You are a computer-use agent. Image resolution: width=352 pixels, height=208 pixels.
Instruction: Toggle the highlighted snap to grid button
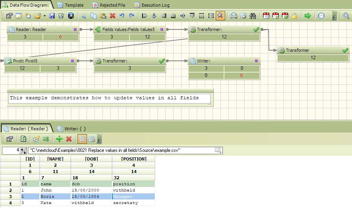click(x=220, y=16)
